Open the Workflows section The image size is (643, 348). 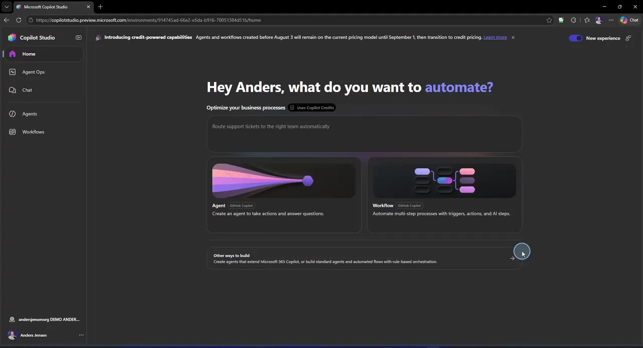click(43, 132)
